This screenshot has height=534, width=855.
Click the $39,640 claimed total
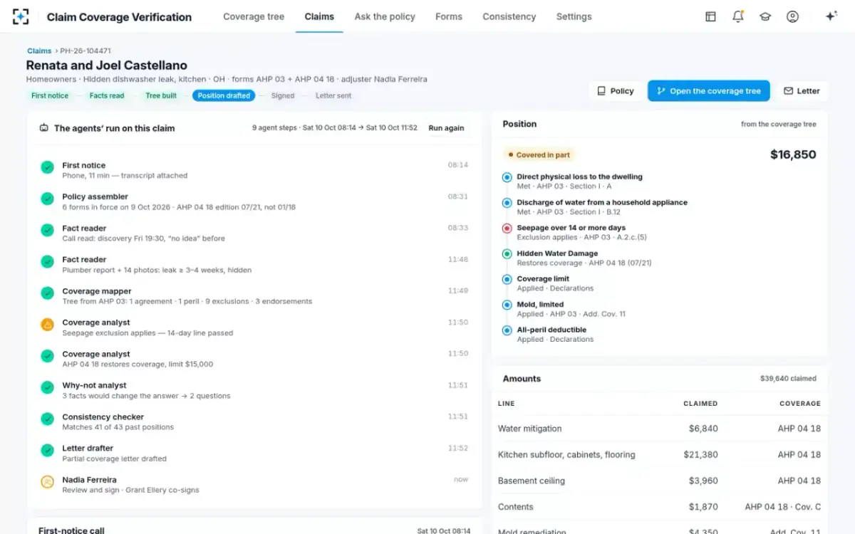coord(788,379)
